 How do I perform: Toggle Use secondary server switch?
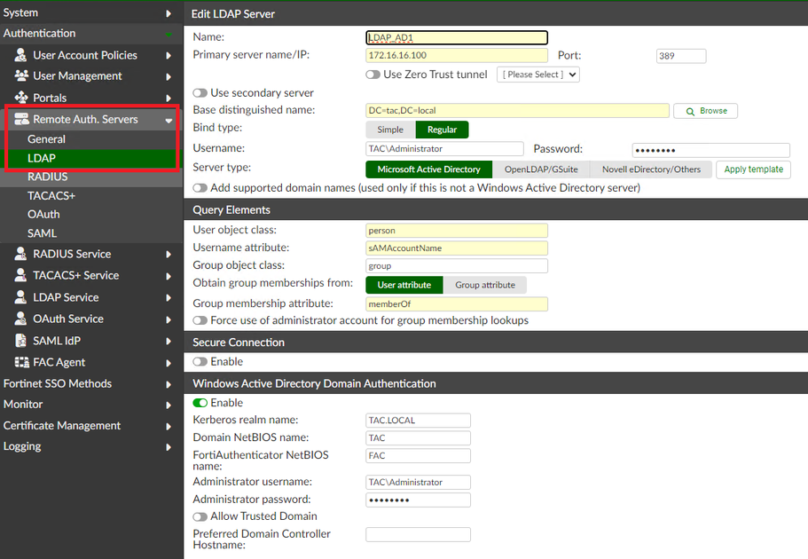(x=200, y=93)
